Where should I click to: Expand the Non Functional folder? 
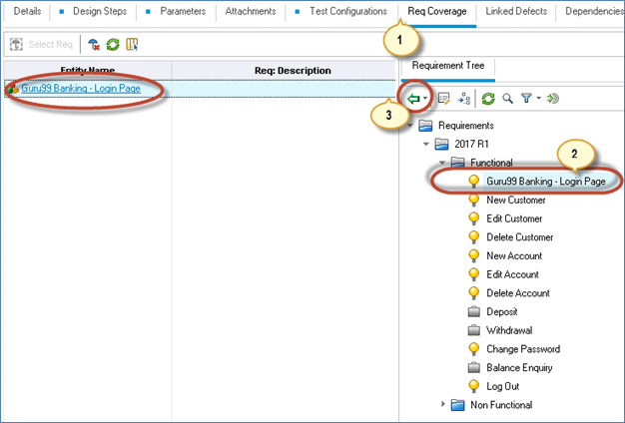point(443,404)
